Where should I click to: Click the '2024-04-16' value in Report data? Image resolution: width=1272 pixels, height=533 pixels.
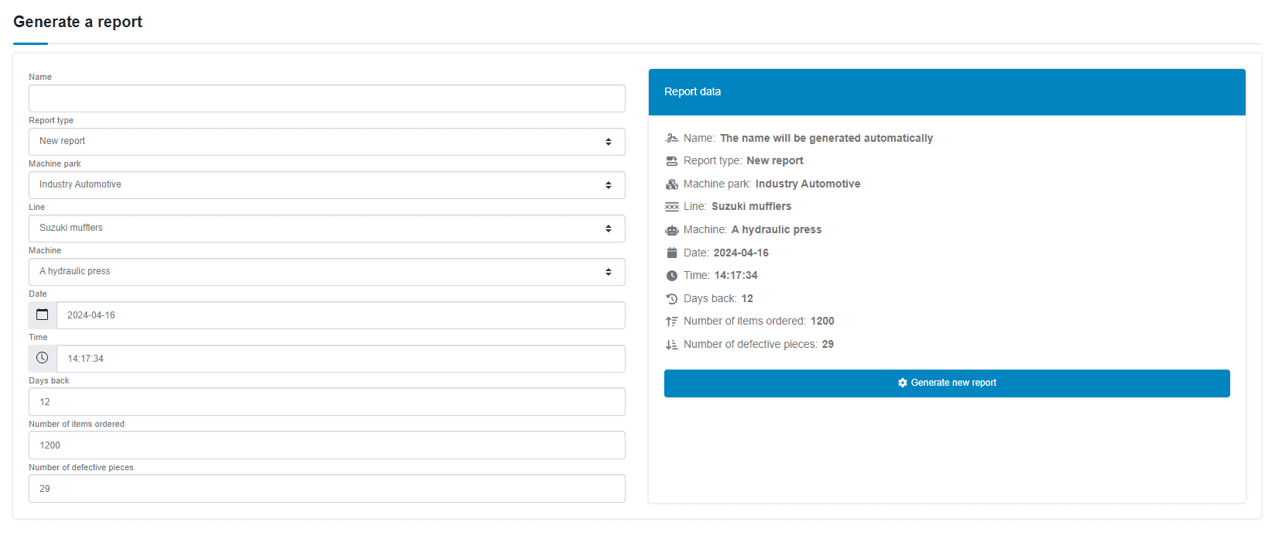pyautogui.click(x=741, y=253)
